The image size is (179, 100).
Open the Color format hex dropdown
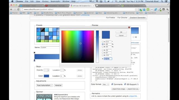click(106, 84)
